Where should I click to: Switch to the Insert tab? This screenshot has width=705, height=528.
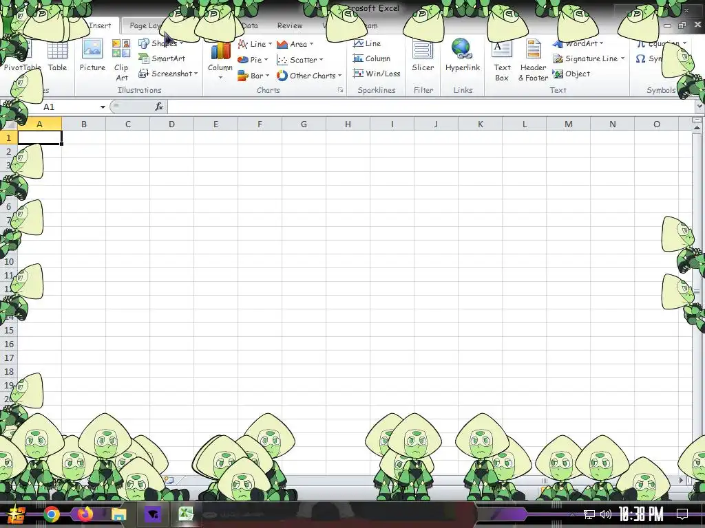click(x=100, y=25)
